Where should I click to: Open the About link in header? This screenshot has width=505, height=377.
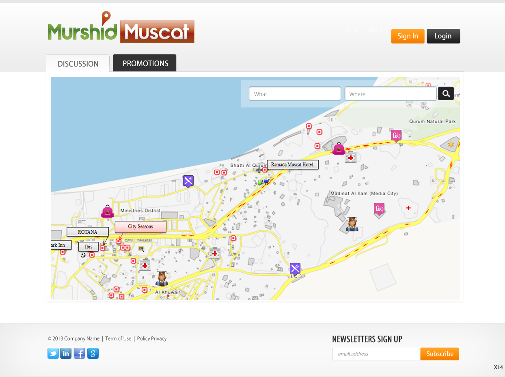[x=375, y=30]
